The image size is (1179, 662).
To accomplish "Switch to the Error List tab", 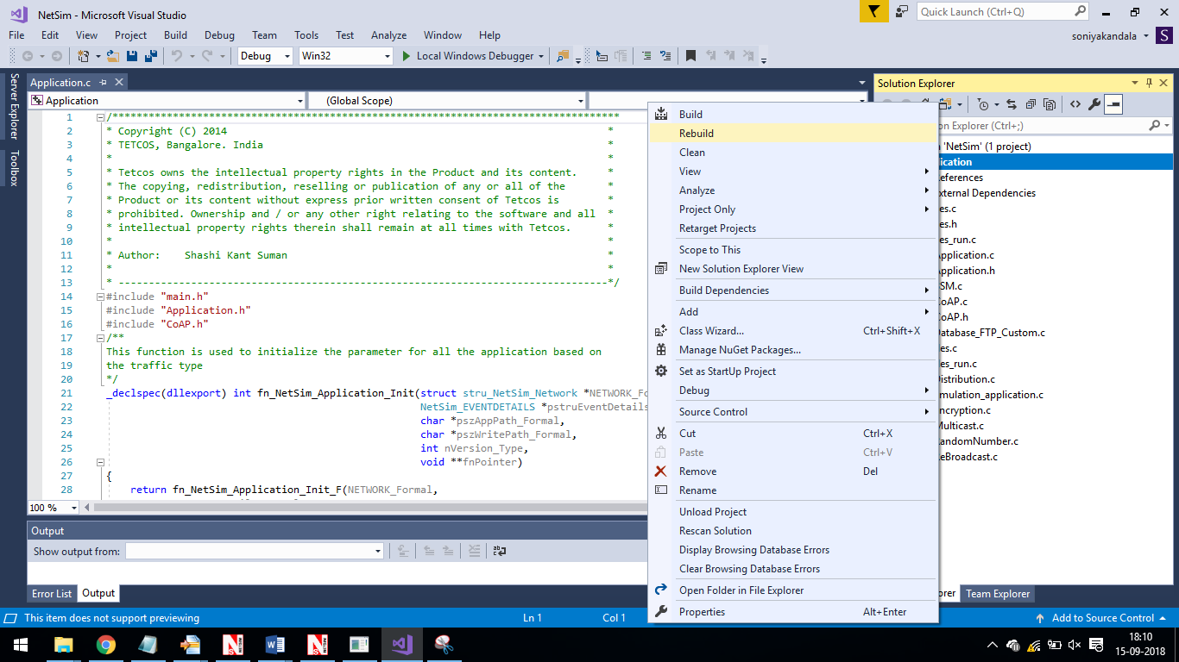I will point(52,593).
